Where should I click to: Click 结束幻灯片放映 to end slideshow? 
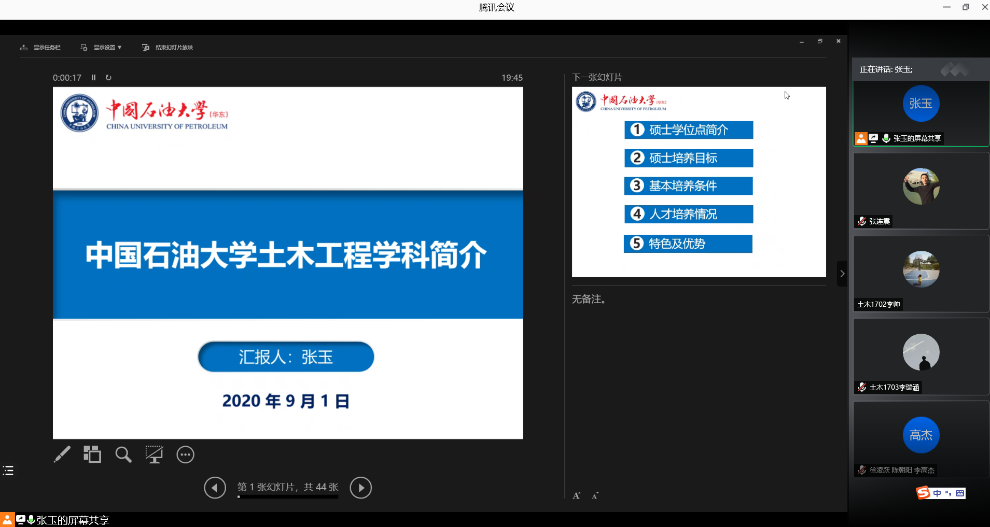point(168,48)
